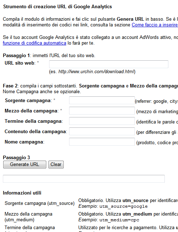Click the '(mezzo di marketing' hint text

point(157,112)
